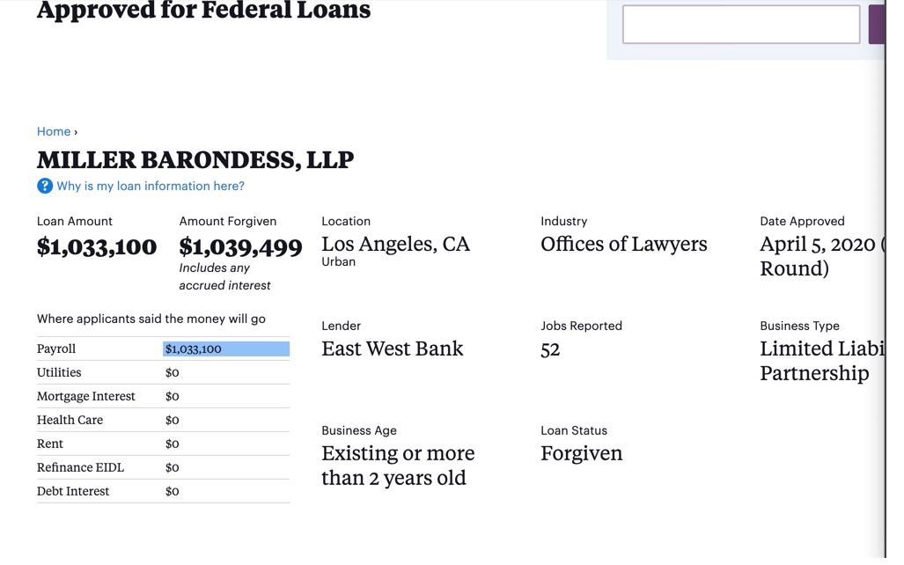Image resolution: width=904 pixels, height=565 pixels.
Task: Click the Forgiven loan status text
Action: tap(581, 453)
